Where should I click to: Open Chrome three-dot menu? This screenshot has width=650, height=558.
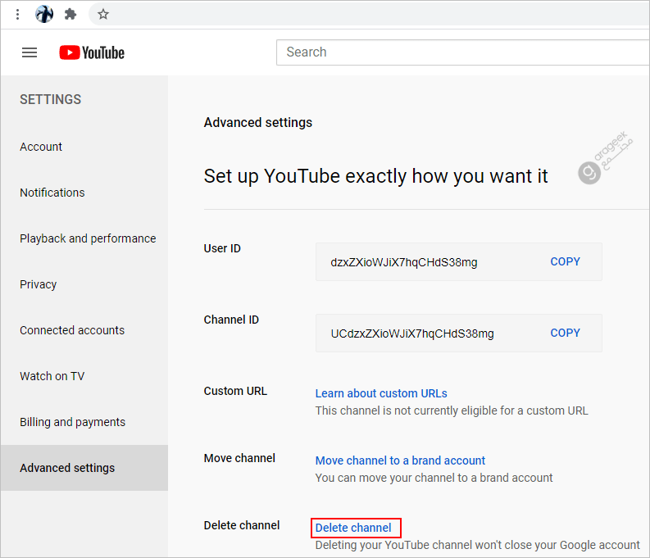[17, 15]
